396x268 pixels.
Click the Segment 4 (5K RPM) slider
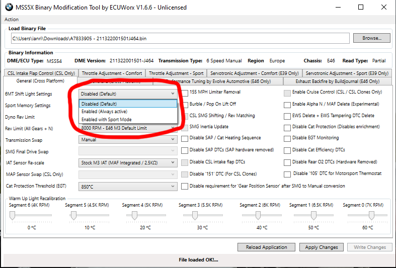(x=134, y=215)
